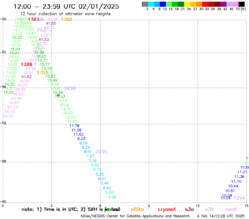Viewport: 249px width, 219px height.
Task: Click the 's3b' satellite legend label
Action: click(x=209, y=209)
